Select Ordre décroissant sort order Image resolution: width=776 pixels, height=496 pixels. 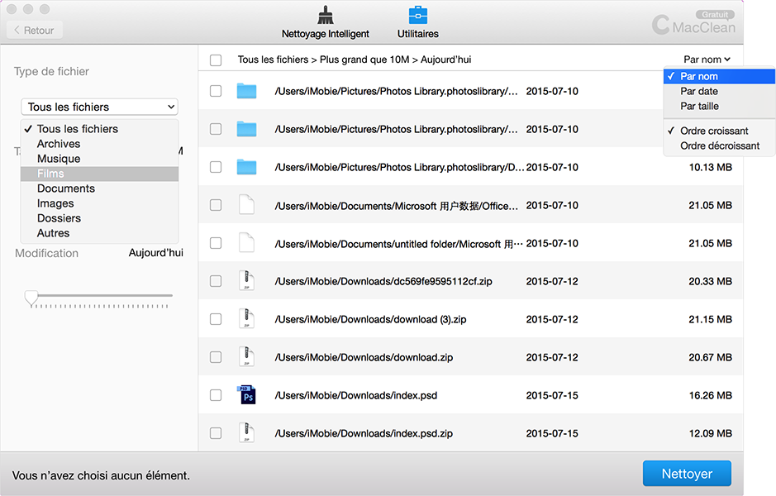719,145
